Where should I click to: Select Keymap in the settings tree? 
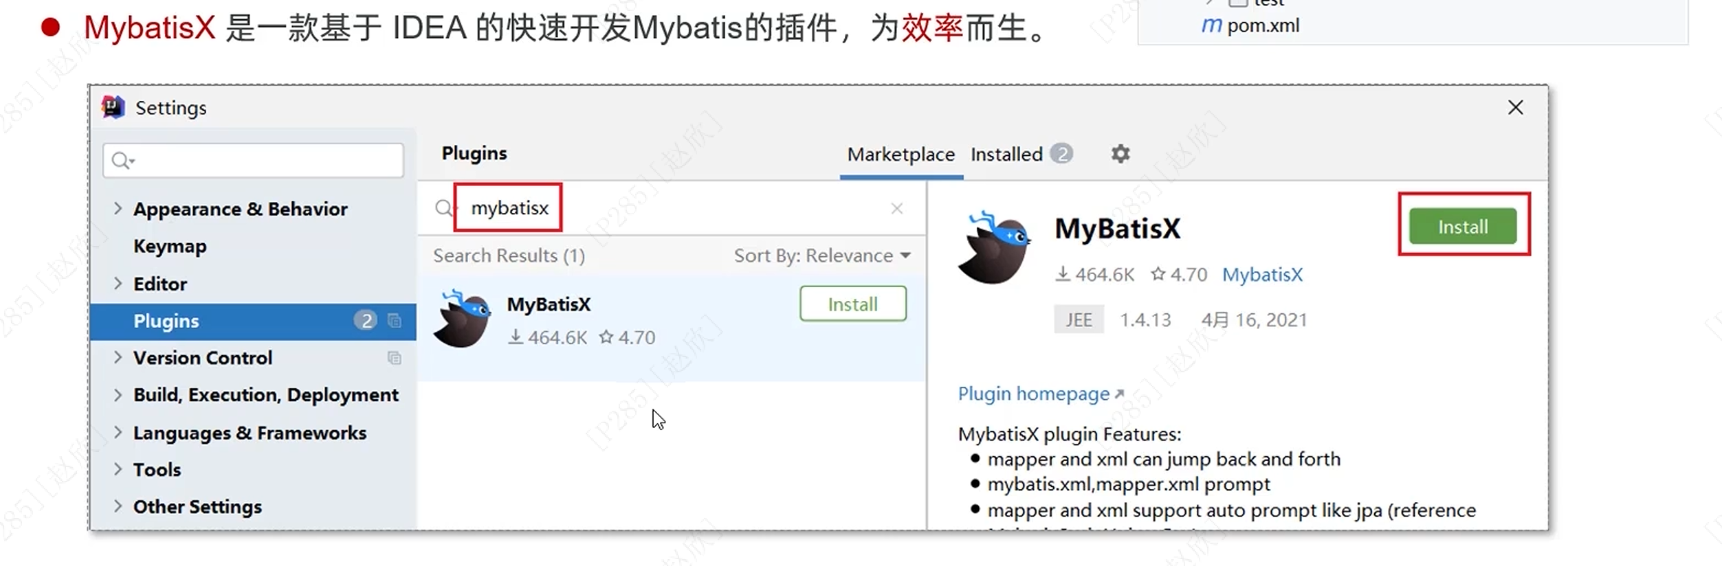pyautogui.click(x=170, y=246)
